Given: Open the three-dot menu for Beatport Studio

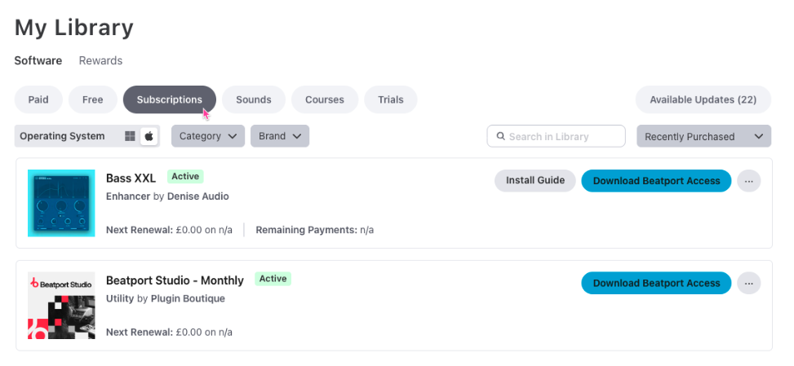Looking at the screenshot, I should [x=748, y=284].
